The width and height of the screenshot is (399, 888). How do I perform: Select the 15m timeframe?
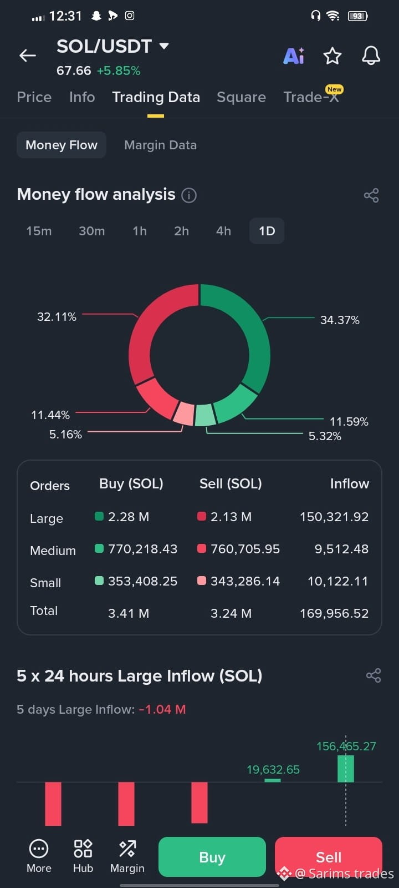(39, 231)
